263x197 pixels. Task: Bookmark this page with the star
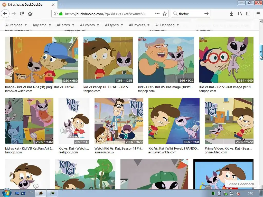tap(165, 14)
